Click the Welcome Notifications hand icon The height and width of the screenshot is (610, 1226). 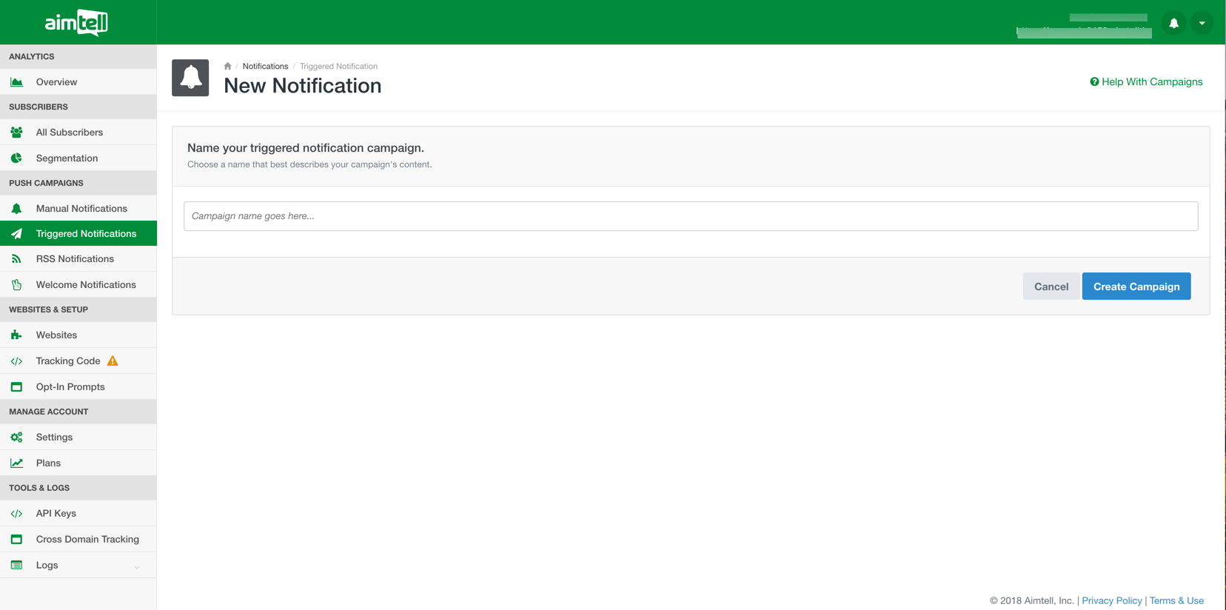[16, 285]
